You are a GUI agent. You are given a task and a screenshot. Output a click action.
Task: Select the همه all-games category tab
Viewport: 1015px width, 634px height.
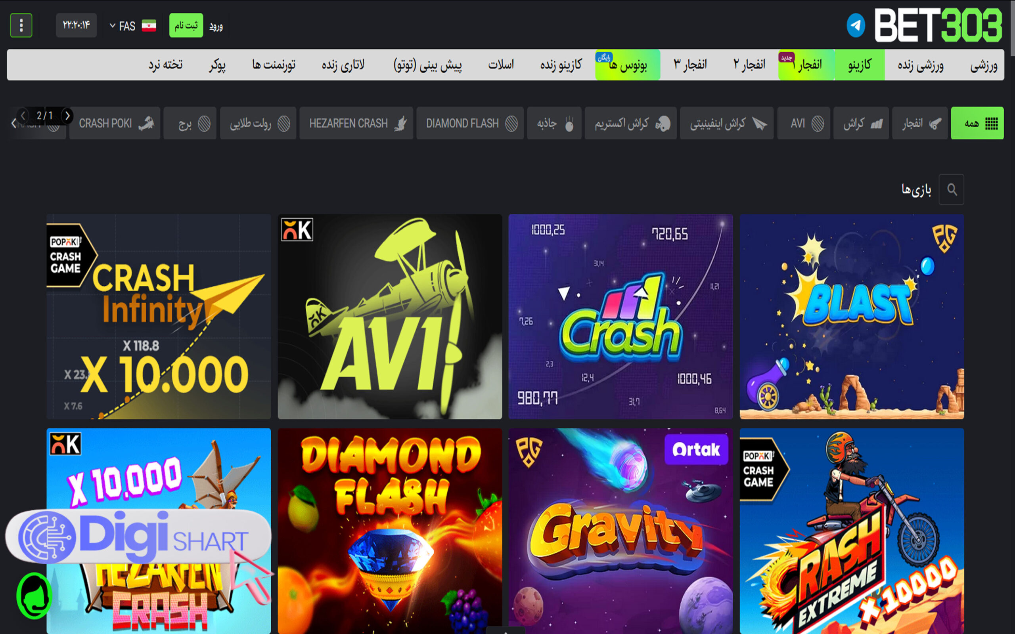[x=977, y=123]
